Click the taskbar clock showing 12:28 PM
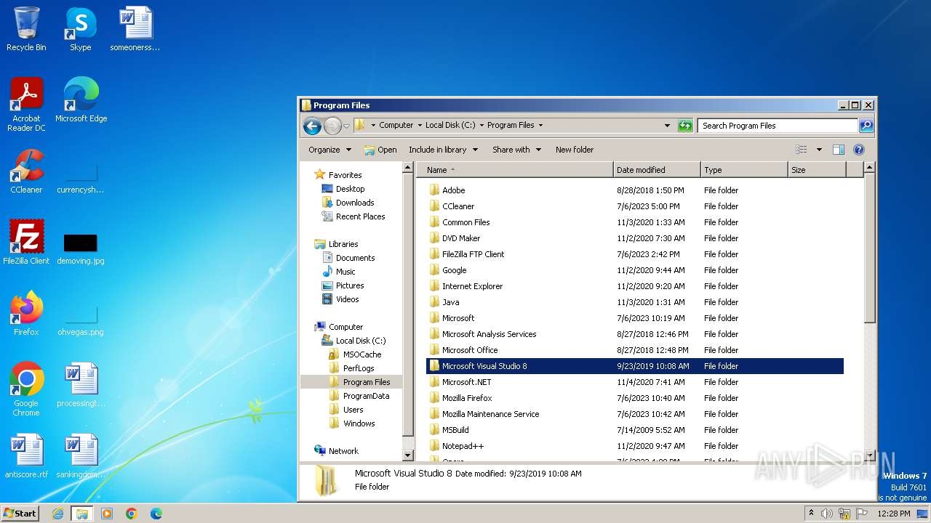 893,514
